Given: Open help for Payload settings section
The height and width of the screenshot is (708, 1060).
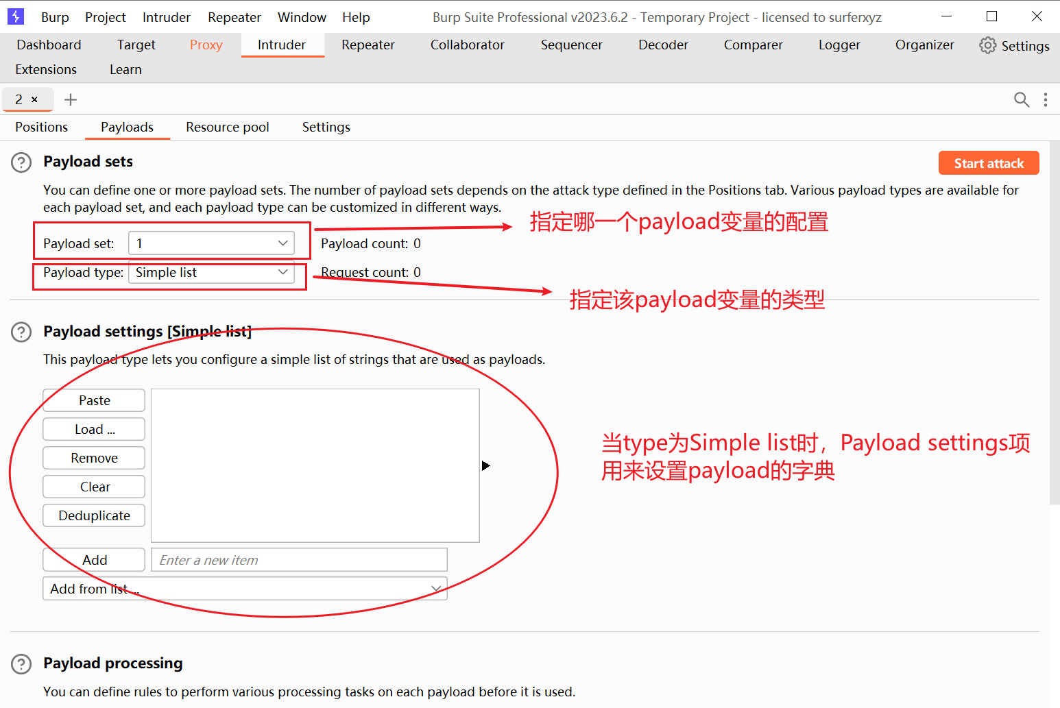Looking at the screenshot, I should tap(21, 332).
